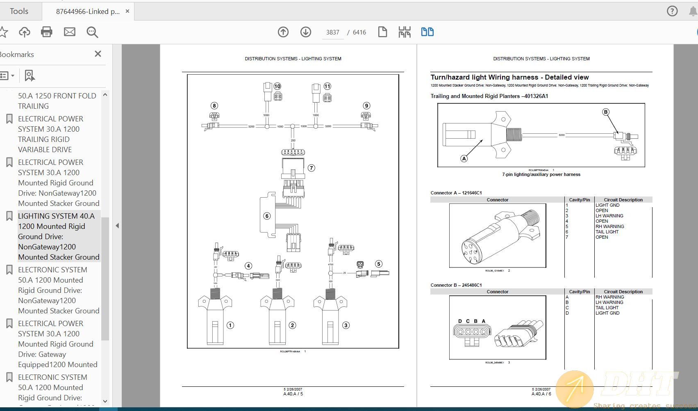Screen dimensions: 698x411
Task: Select the zoom out tool
Action: tap(92, 32)
